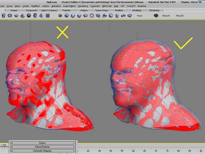The height and width of the screenshot is (154, 205).
Task: Select the Cylinder primitive icon
Action: coord(4,16)
